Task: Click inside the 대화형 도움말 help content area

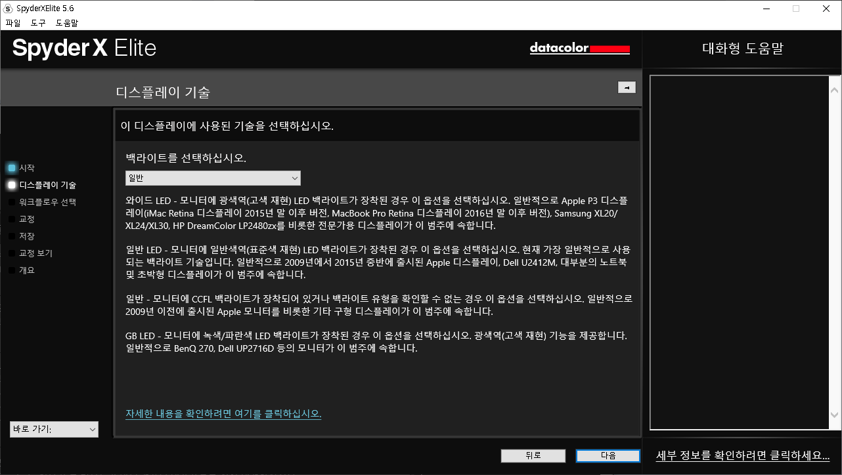Action: pos(740,253)
